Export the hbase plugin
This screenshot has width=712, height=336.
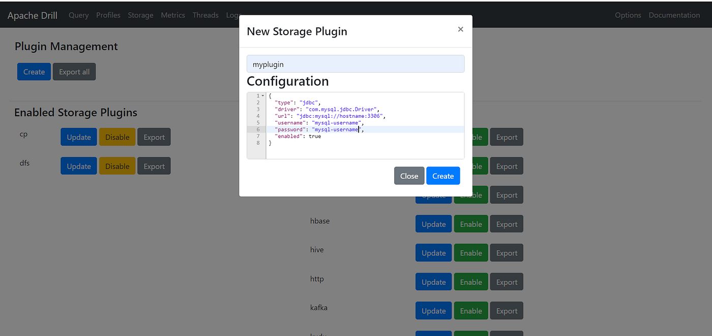[507, 224]
